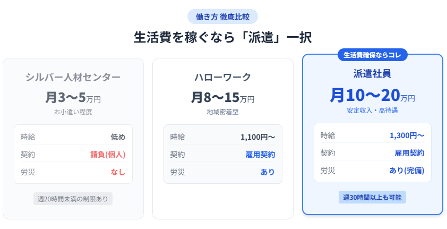The height and width of the screenshot is (229, 447).
Task: Click the 週30時間以上も可能 tag
Action: tap(372, 197)
